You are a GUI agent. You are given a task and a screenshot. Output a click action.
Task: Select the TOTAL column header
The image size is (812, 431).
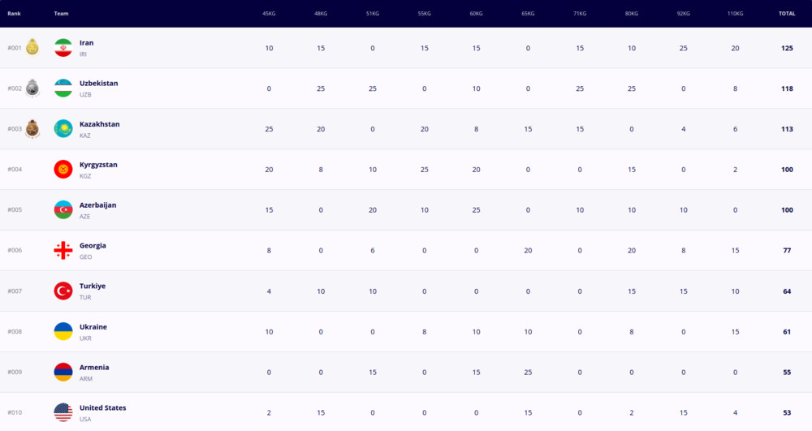[x=787, y=14]
